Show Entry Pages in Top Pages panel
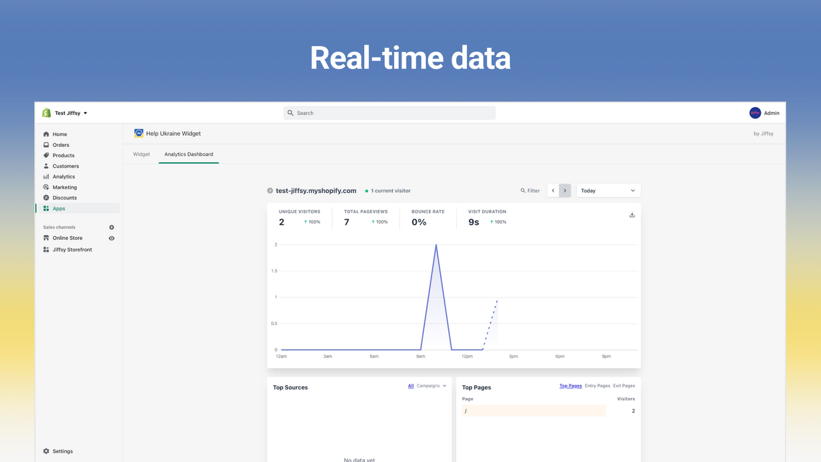 coord(597,386)
